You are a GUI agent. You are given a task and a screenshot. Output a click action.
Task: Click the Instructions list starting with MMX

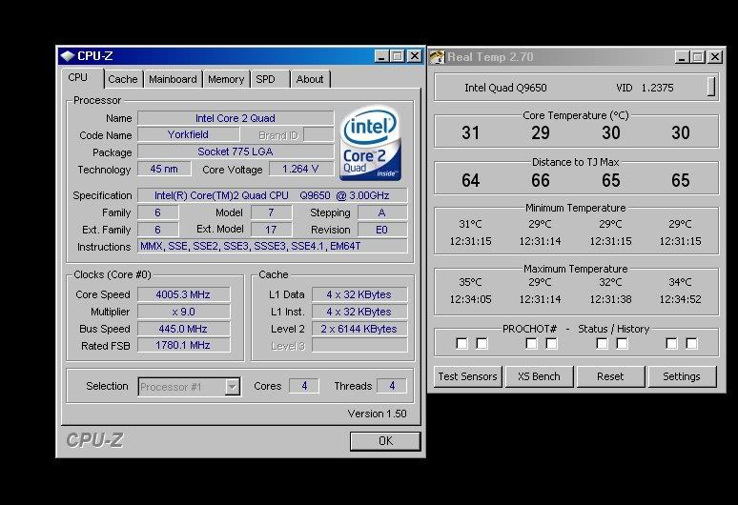(272, 246)
